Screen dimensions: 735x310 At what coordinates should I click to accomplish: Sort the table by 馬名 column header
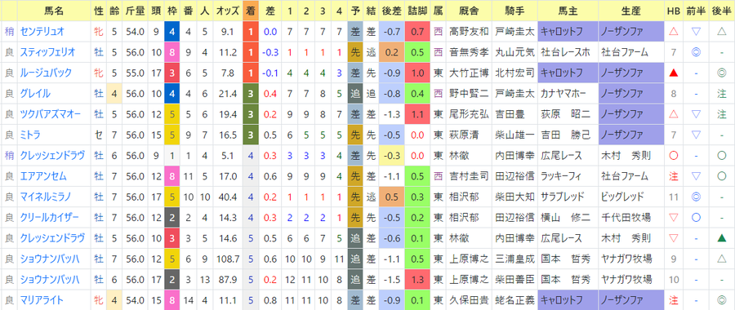[x=54, y=11]
